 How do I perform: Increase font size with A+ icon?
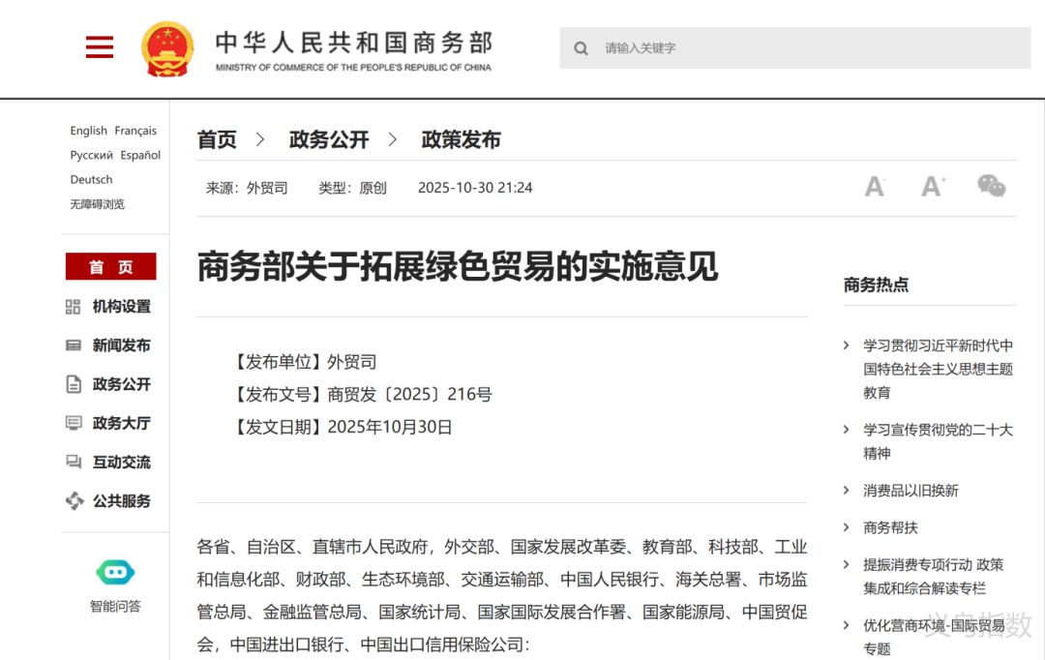tap(933, 187)
